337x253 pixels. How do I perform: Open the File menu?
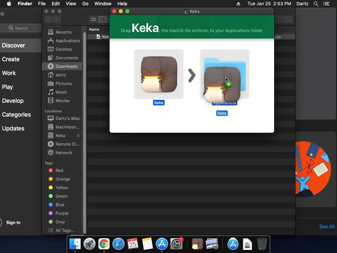[x=42, y=4]
